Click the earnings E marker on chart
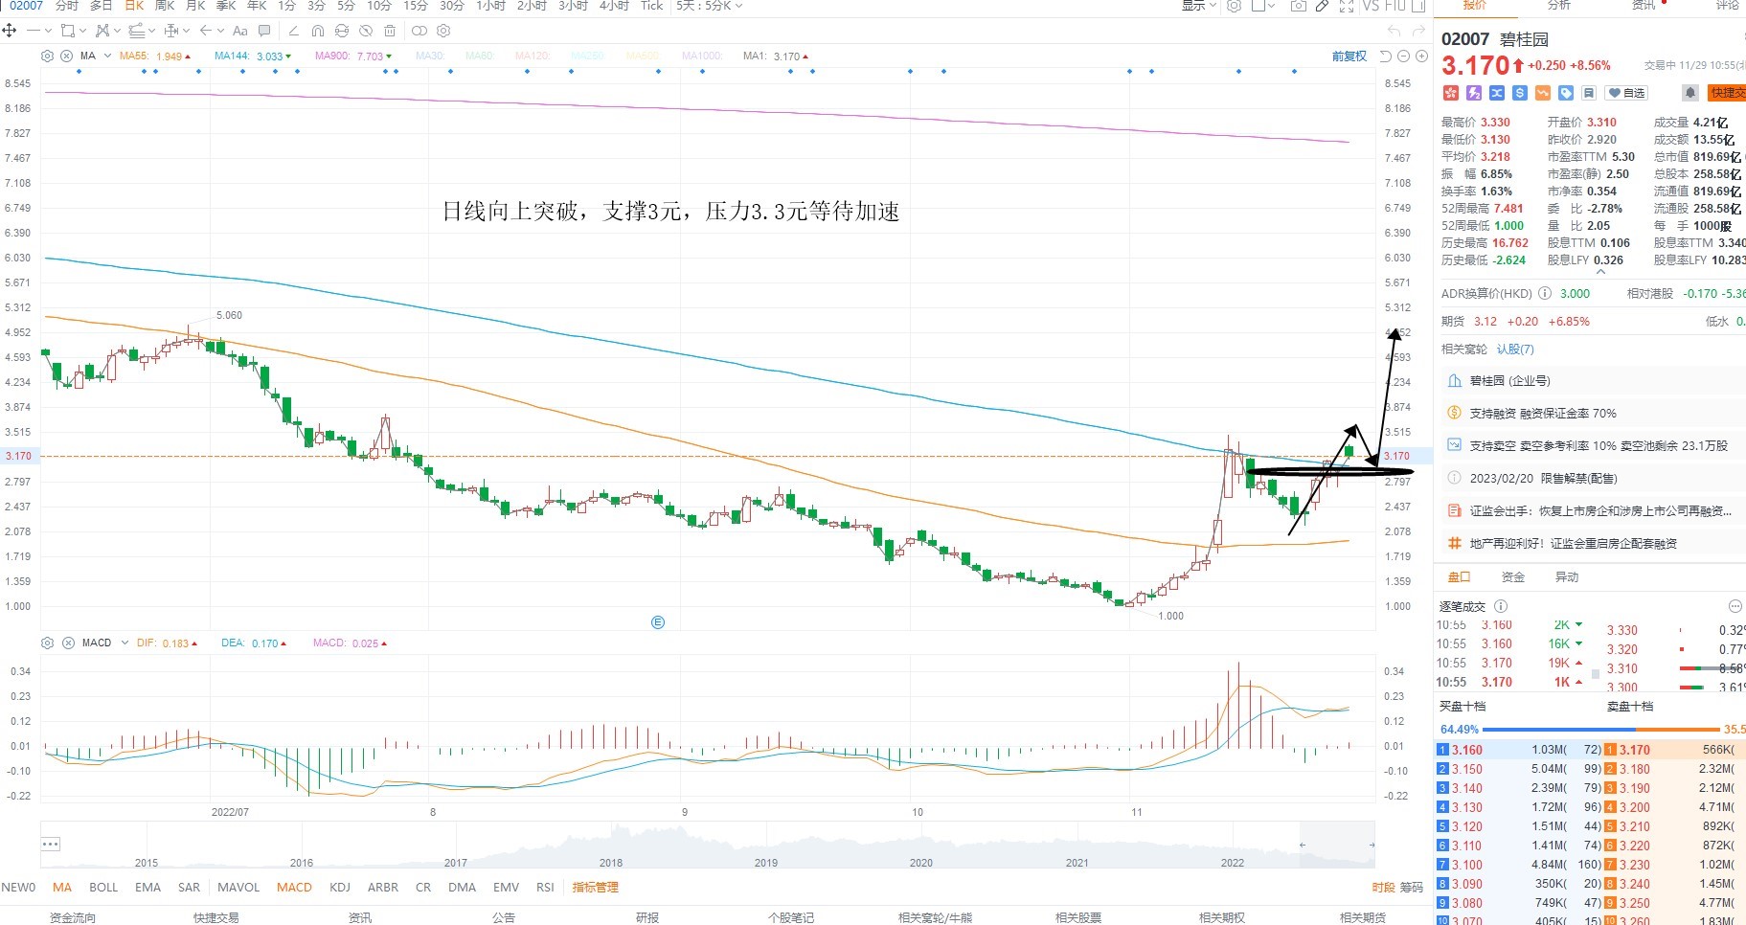1746x925 pixels. coord(658,622)
